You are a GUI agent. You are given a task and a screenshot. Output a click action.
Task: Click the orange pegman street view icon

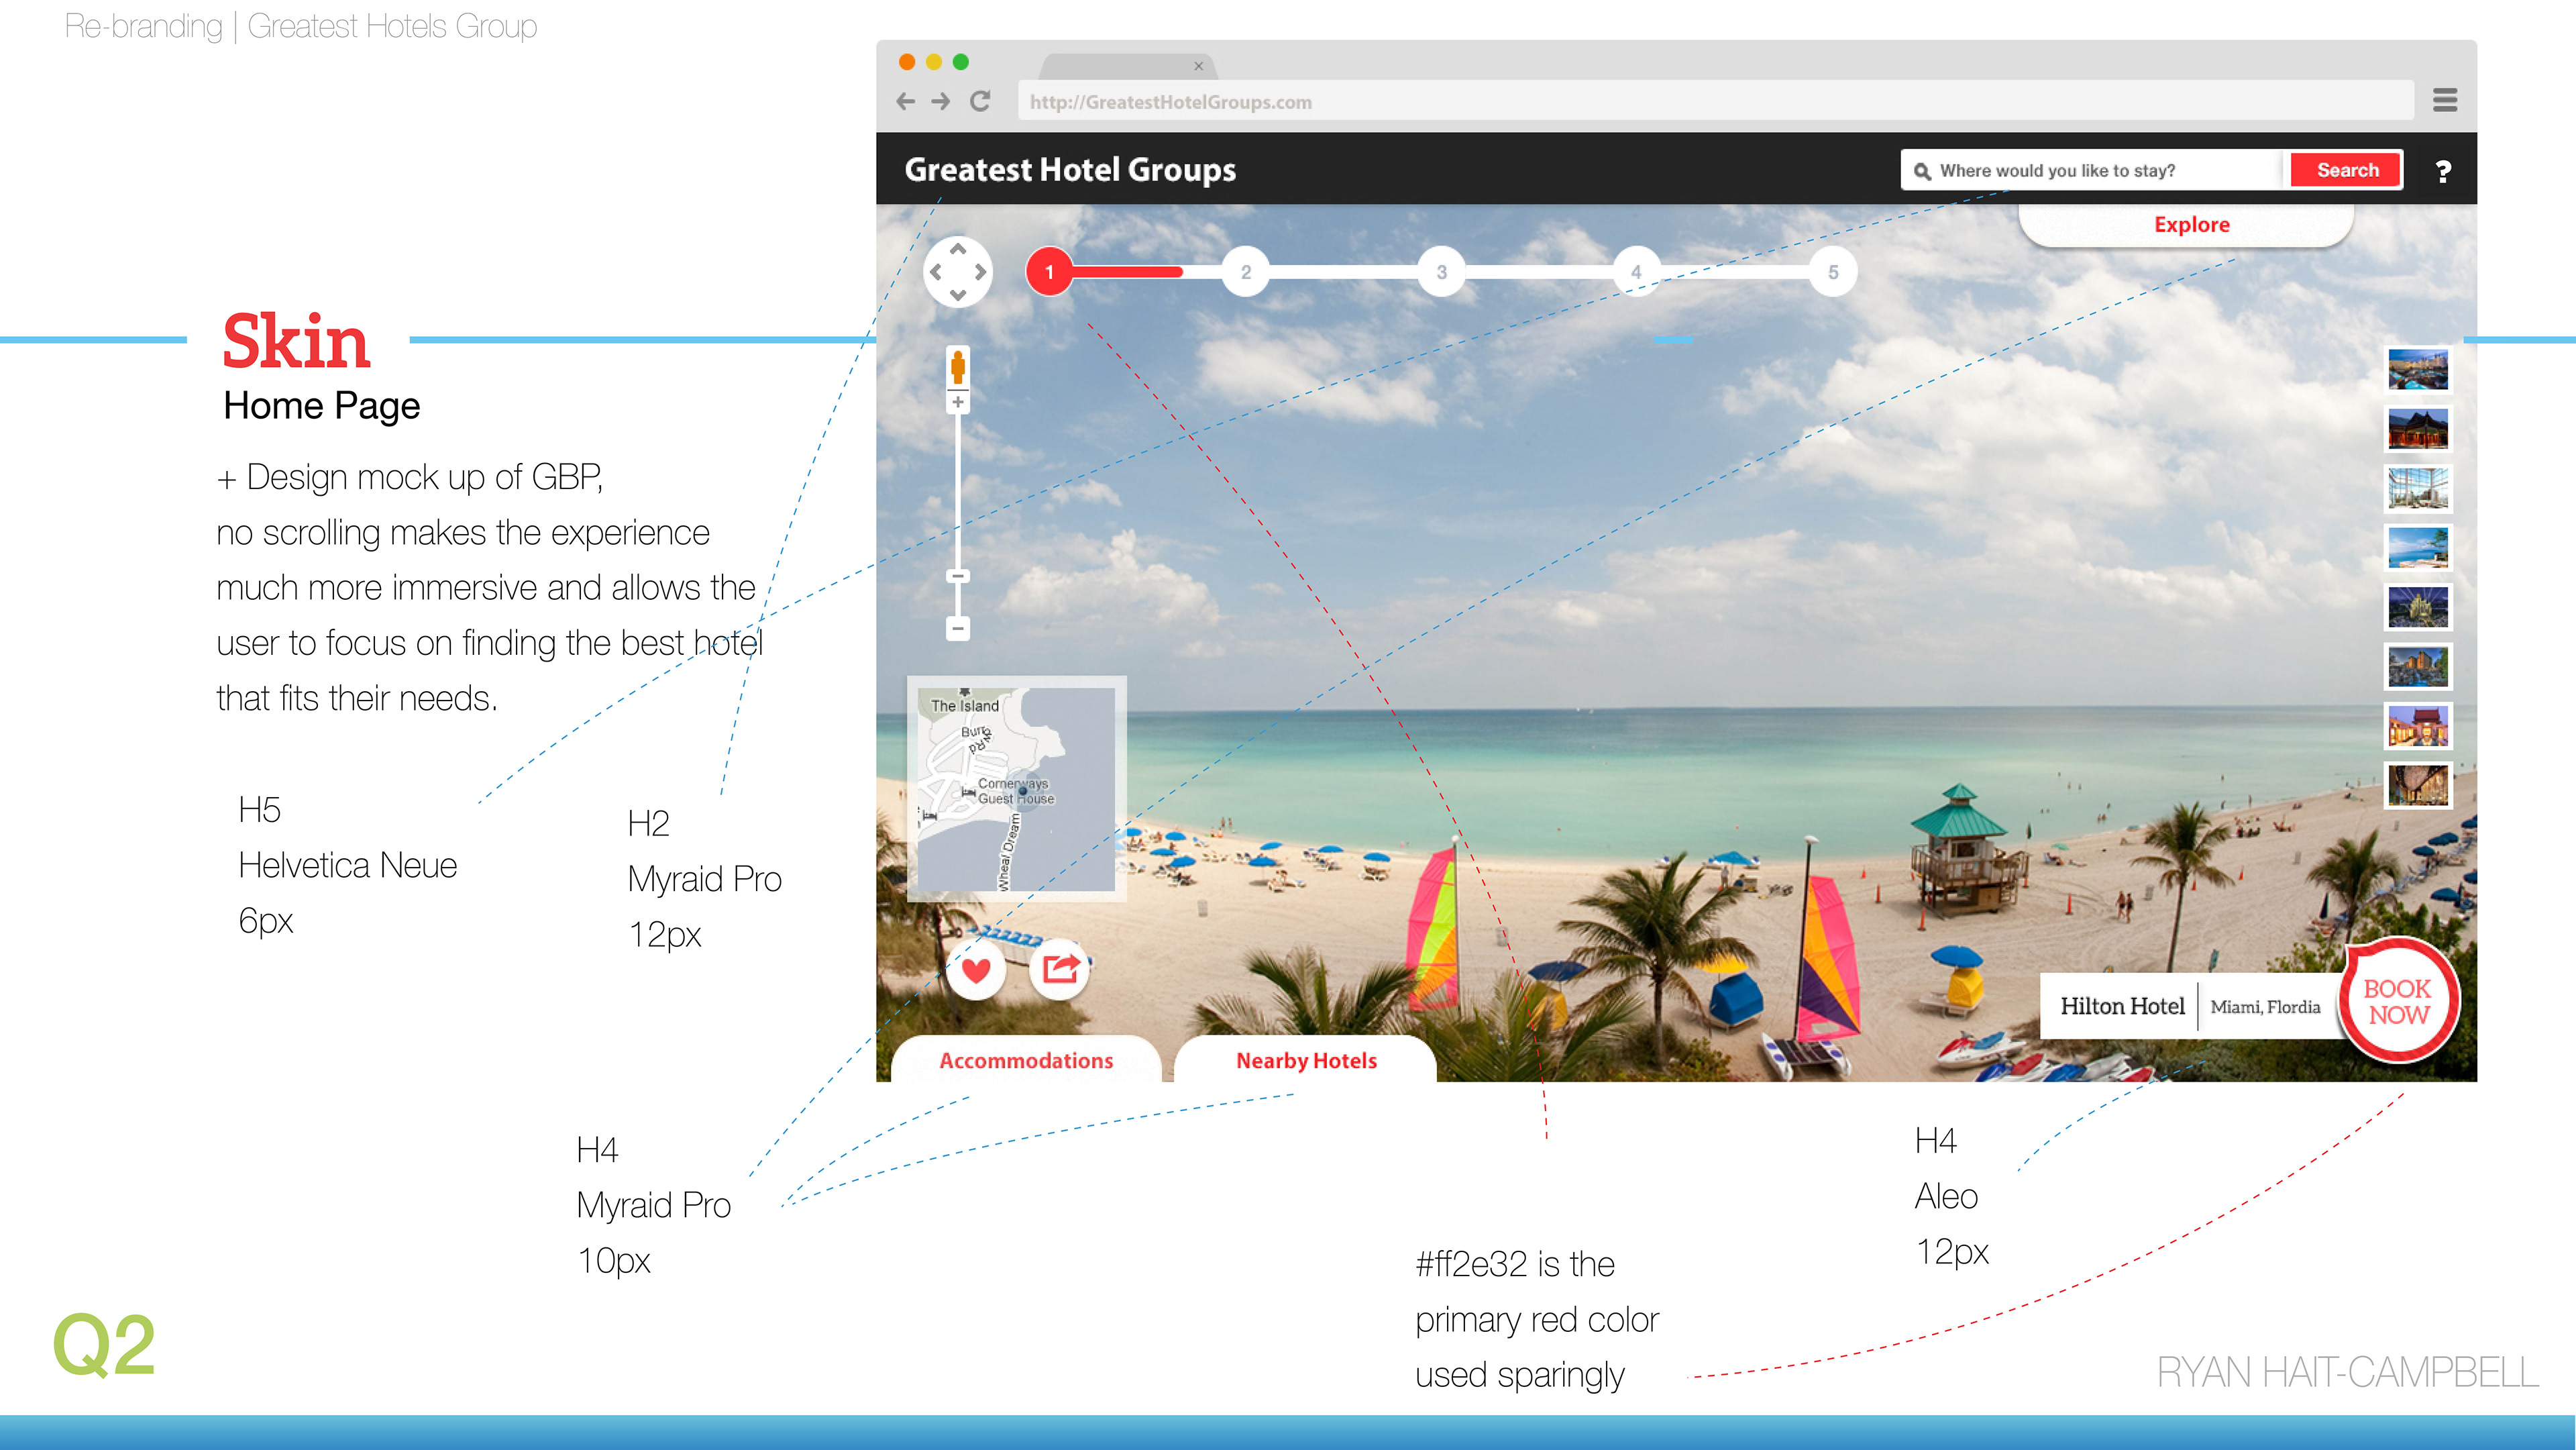coord(958,367)
